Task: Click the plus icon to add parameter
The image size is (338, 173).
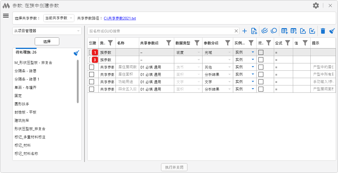Action: click(x=245, y=31)
